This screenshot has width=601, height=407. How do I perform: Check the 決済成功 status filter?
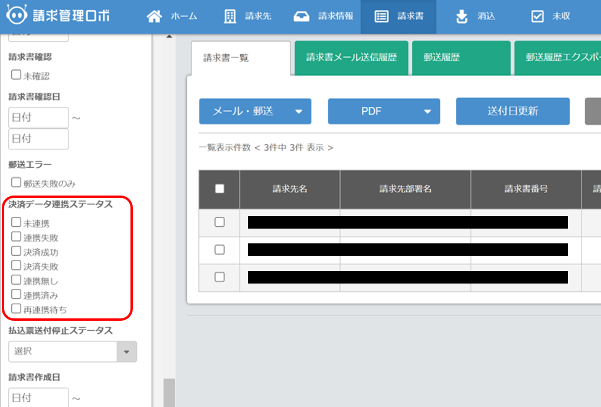[x=17, y=251]
